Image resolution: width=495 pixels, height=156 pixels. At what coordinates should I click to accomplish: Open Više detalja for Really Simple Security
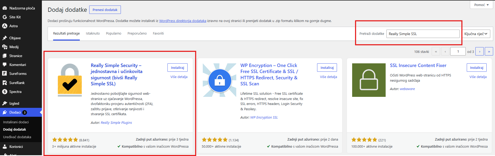pyautogui.click(x=179, y=77)
